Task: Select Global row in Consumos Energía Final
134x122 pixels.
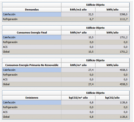Action: pyautogui.click(x=66, y=52)
